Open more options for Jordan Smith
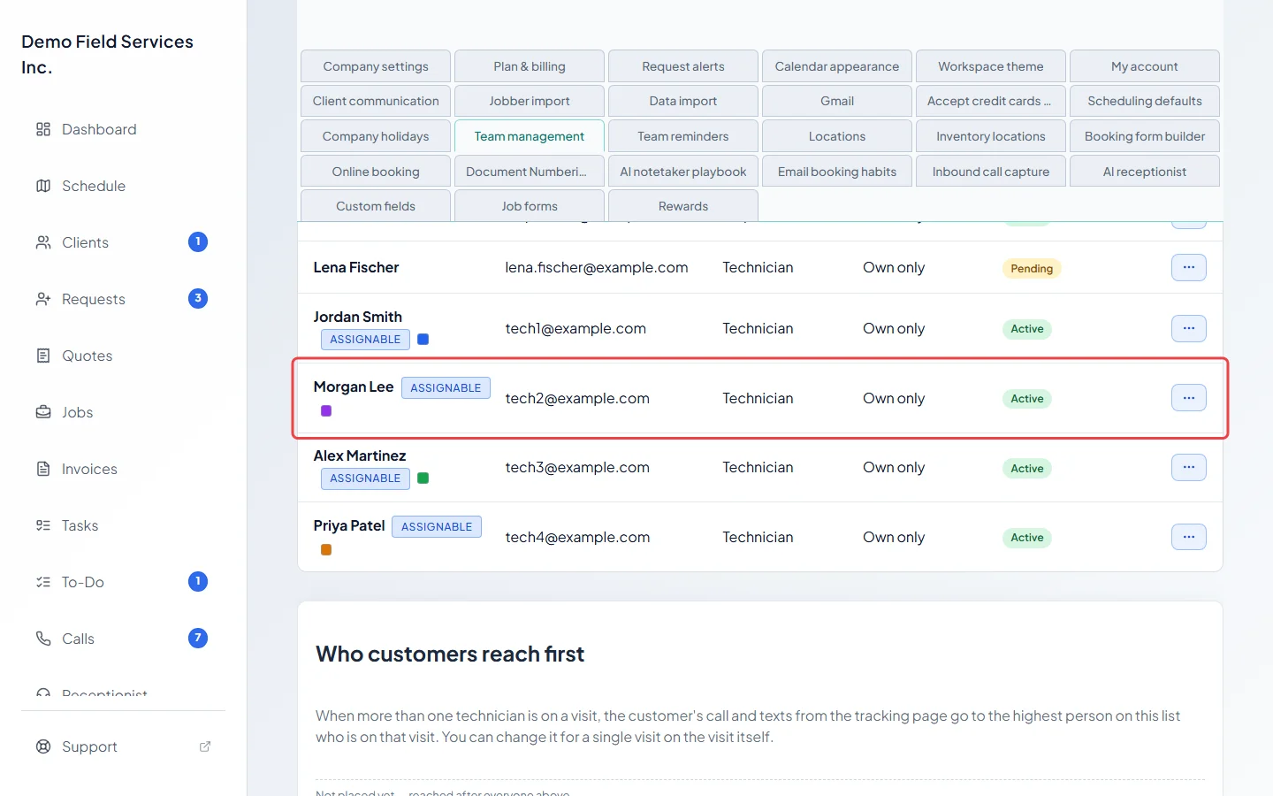This screenshot has width=1273, height=796. point(1188,328)
